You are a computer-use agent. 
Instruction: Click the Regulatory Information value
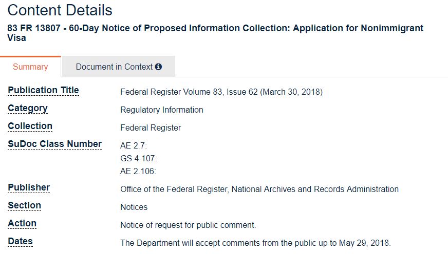pos(161,110)
